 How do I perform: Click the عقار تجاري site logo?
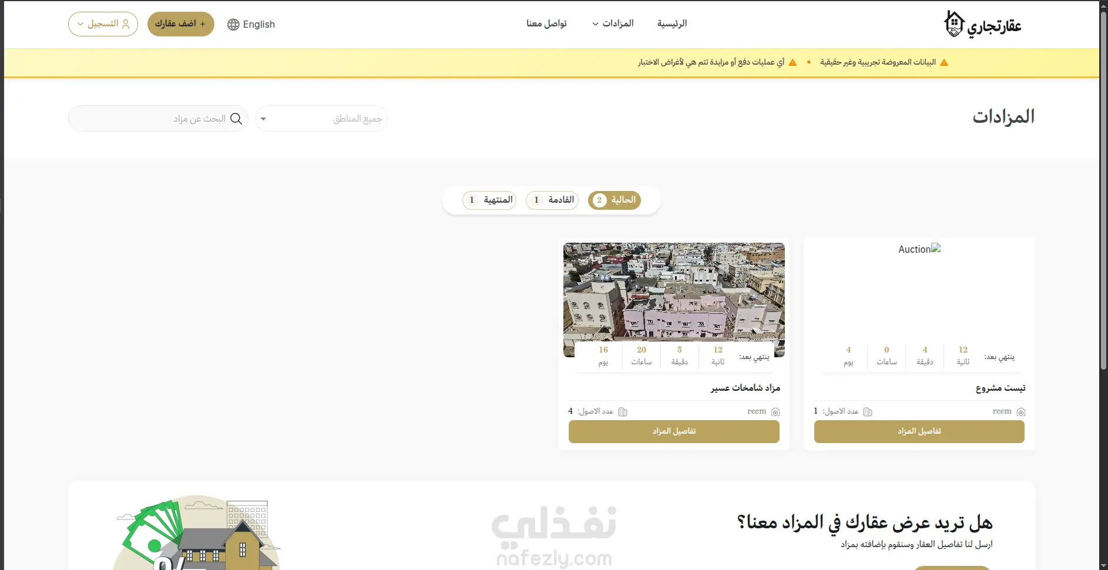pos(982,25)
